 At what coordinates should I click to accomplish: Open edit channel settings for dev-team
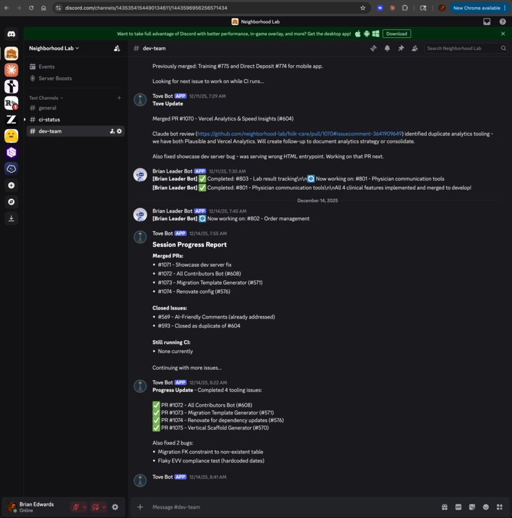[x=118, y=131]
